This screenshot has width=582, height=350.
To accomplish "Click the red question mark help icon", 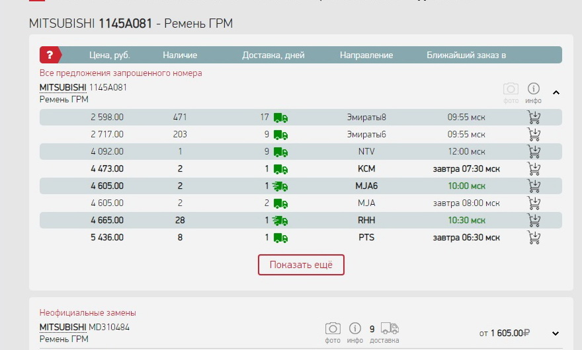I will click(x=50, y=55).
